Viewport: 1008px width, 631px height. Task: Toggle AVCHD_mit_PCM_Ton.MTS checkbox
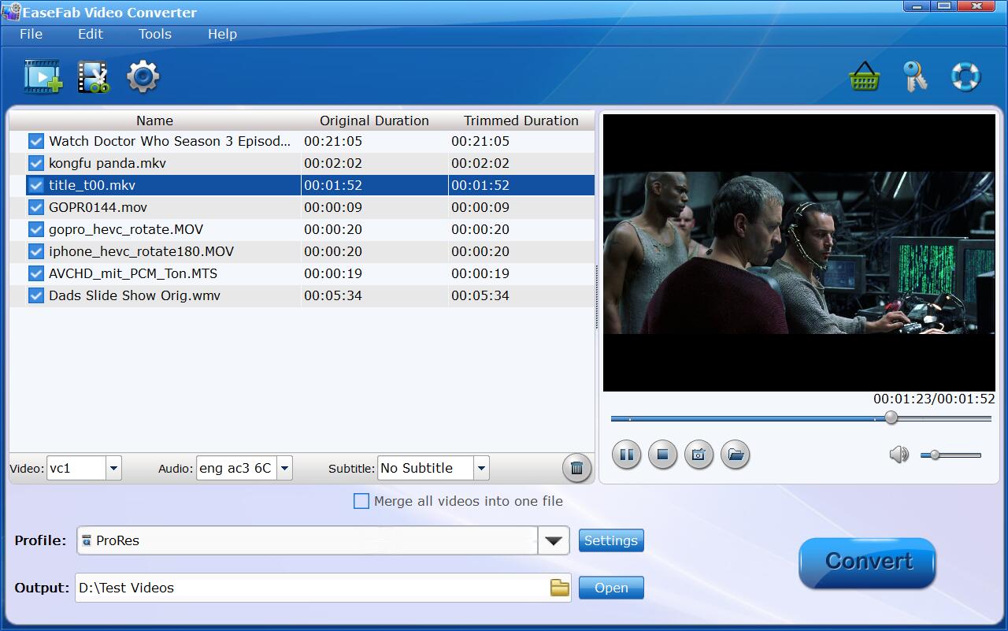pyautogui.click(x=35, y=273)
